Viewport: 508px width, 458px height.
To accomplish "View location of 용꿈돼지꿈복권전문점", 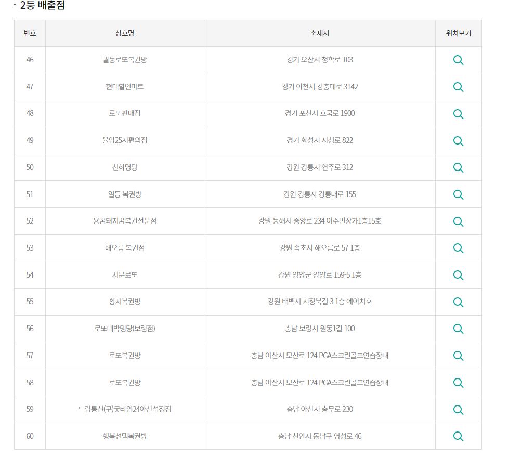I will 458,221.
